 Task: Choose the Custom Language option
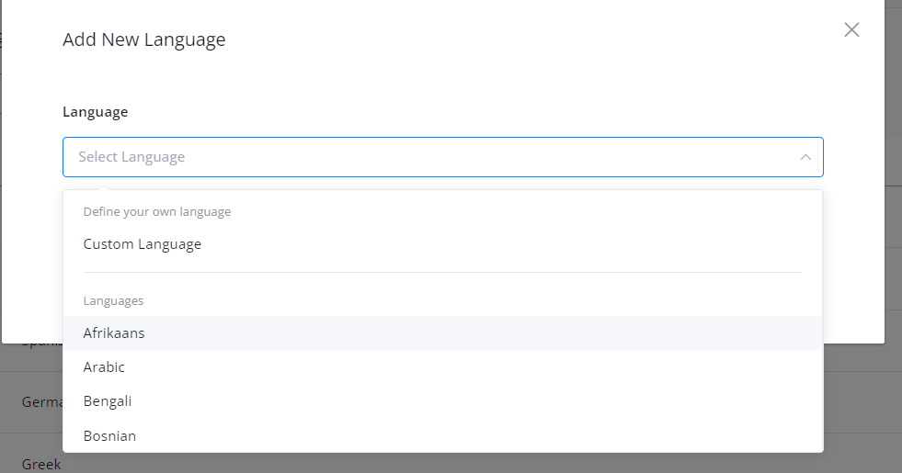[x=143, y=244]
